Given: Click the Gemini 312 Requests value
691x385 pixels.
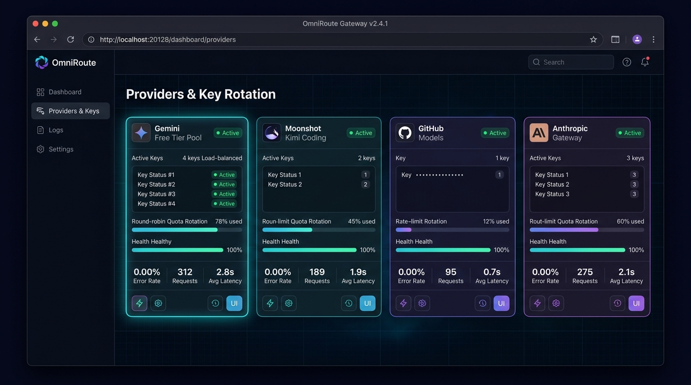Looking at the screenshot, I should 185,272.
